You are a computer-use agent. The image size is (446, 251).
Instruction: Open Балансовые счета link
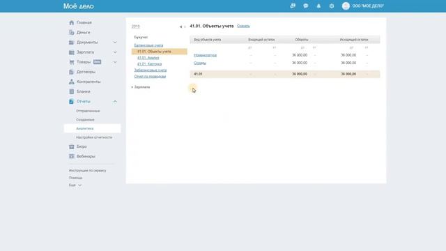[148, 45]
